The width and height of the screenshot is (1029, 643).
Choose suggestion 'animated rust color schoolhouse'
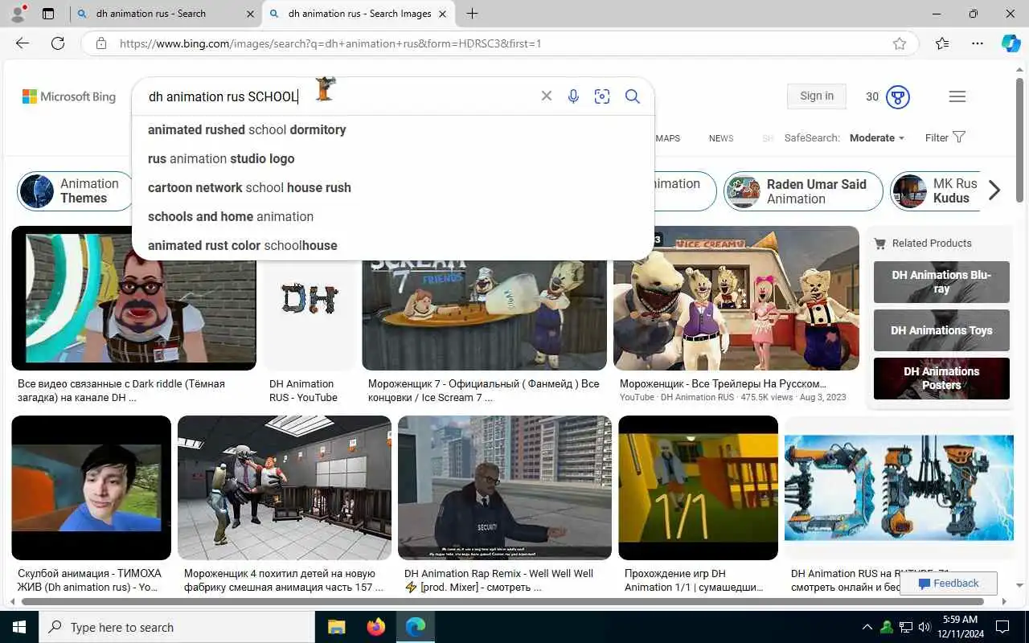point(393,245)
